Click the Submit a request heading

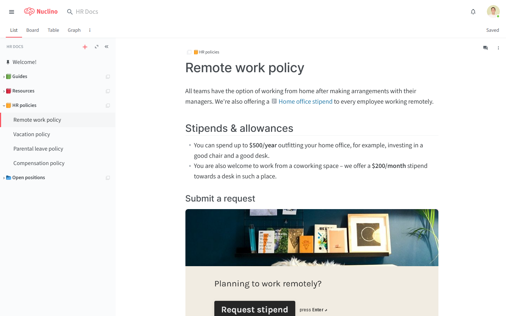220,199
